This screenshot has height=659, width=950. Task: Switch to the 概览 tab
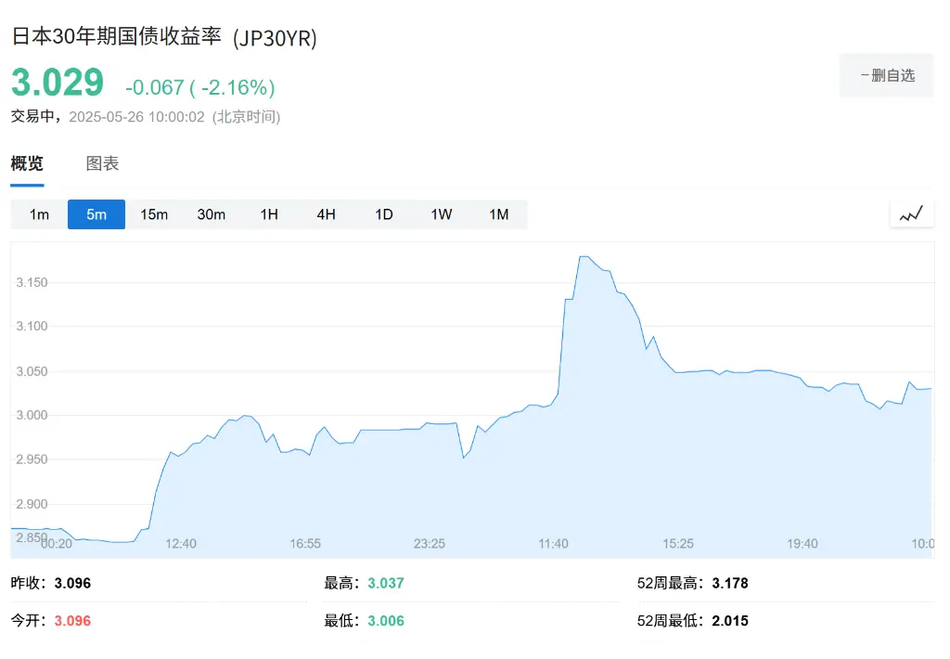pos(27,164)
